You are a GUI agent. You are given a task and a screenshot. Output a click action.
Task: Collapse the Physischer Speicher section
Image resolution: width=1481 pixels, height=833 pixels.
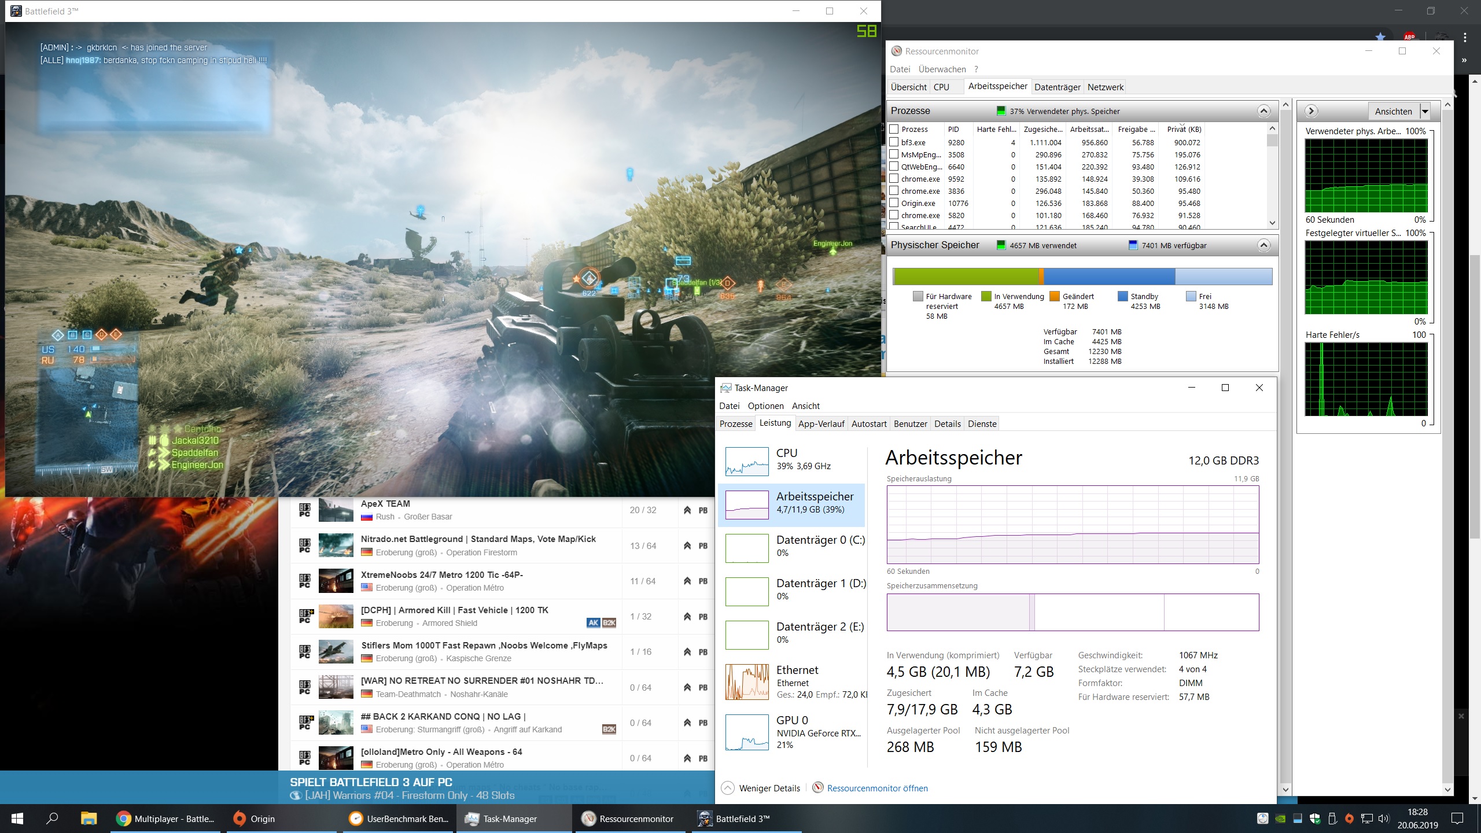(1263, 245)
